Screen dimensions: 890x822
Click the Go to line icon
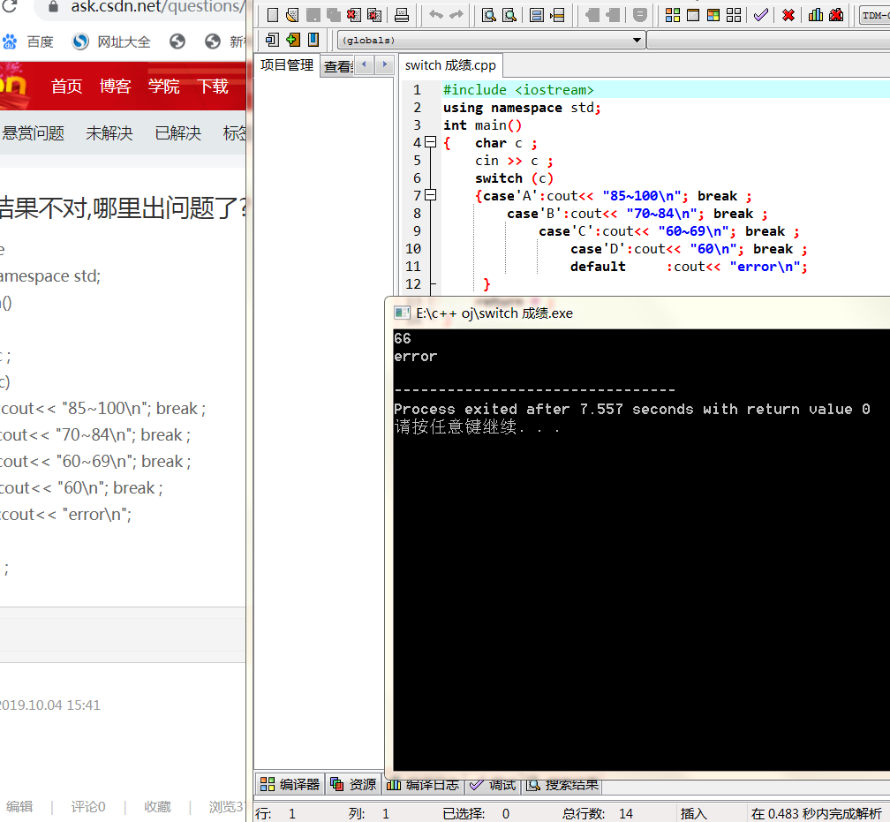[557, 15]
